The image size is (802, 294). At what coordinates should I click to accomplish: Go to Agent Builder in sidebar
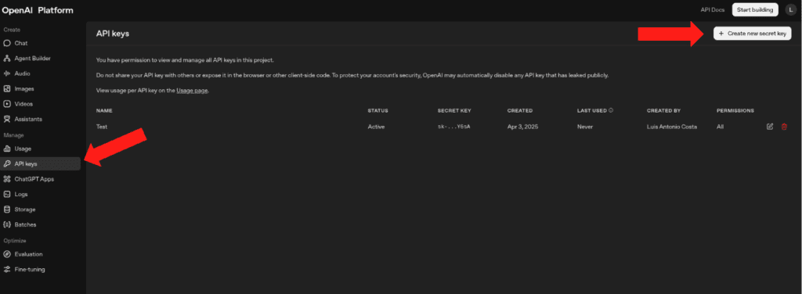32,59
